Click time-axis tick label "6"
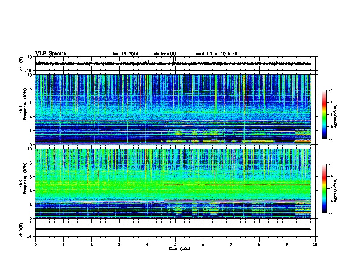 [203, 244]
